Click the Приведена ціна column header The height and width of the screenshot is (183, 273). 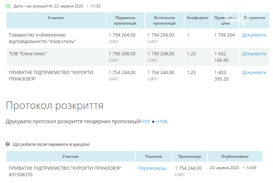(x=225, y=20)
